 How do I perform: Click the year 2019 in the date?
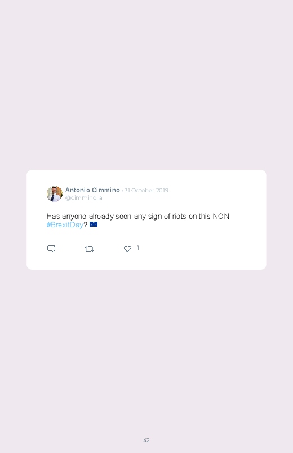(162, 190)
